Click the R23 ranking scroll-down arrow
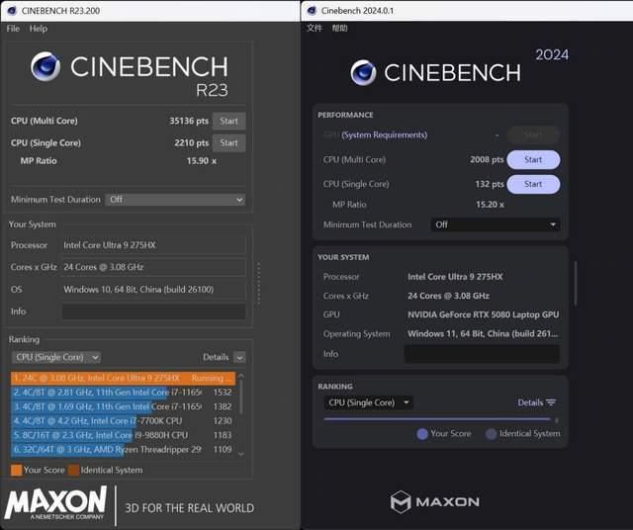The width and height of the screenshot is (633, 530). tap(241, 454)
